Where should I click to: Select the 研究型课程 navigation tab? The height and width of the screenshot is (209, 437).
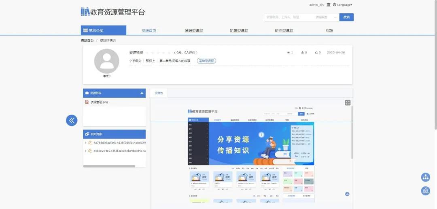[x=284, y=31]
